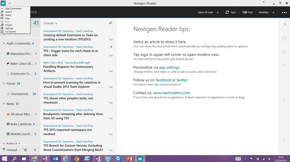290x162 pixels.
Task: Select Full Screen in the app menu
Action: tap(11, 32)
